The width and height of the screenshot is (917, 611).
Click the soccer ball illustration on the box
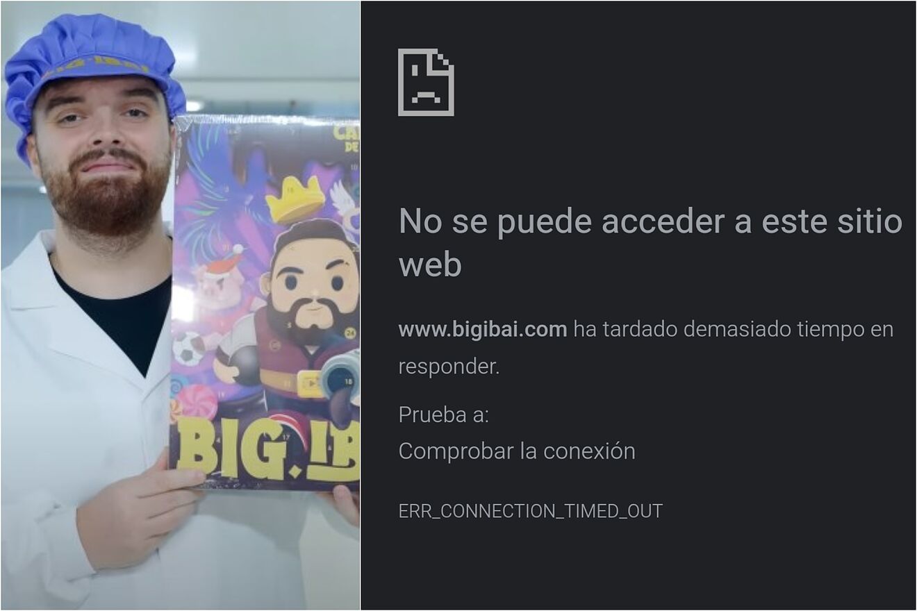[188, 347]
